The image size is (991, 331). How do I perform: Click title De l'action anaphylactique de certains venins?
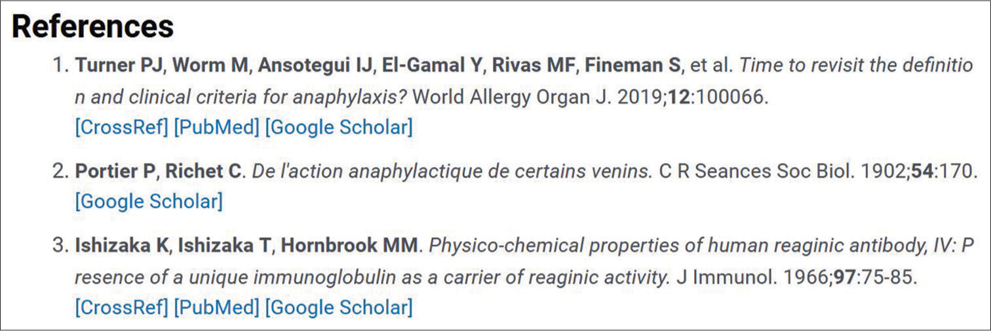pos(453,172)
